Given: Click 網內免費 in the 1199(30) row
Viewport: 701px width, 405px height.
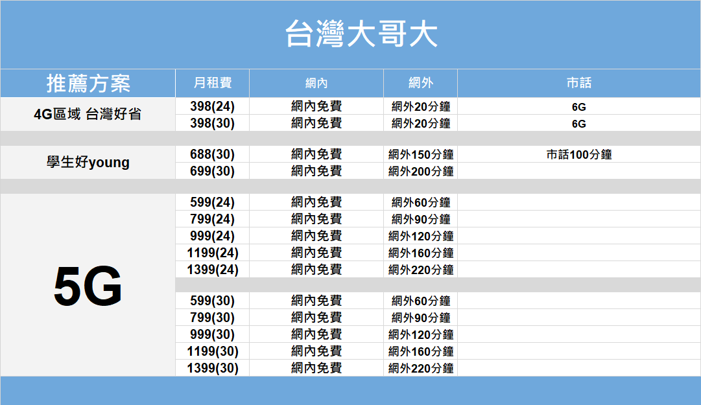Looking at the screenshot, I should tap(316, 351).
